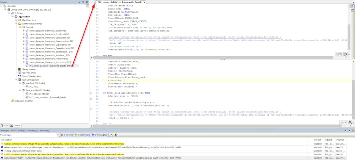Pin the Devices panel
355x166 pixels.
(x=83, y=2)
